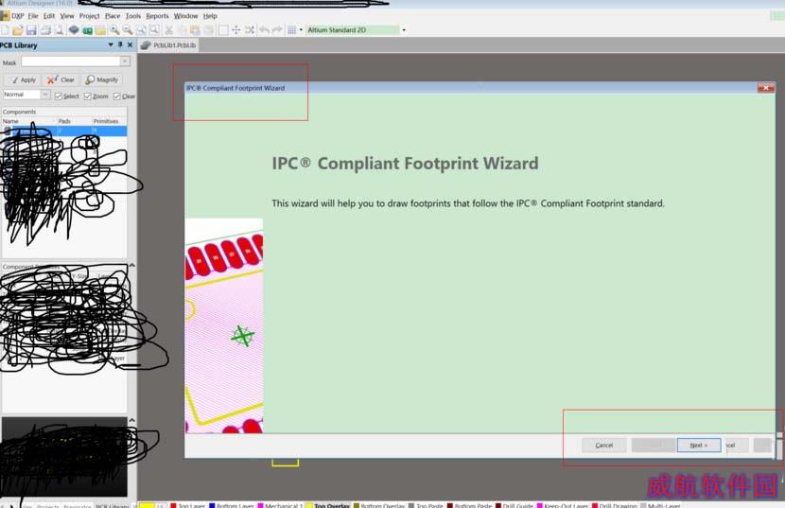Collapse the preview pane expander
Image resolution: width=785 pixels, height=508 pixels.
[x=131, y=420]
